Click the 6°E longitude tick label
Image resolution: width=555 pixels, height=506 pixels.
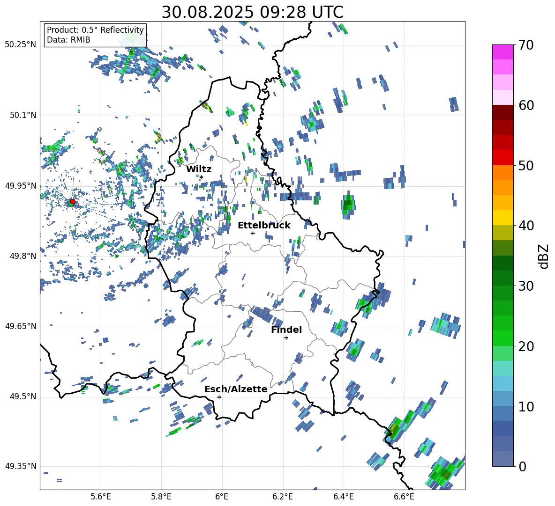222,497
